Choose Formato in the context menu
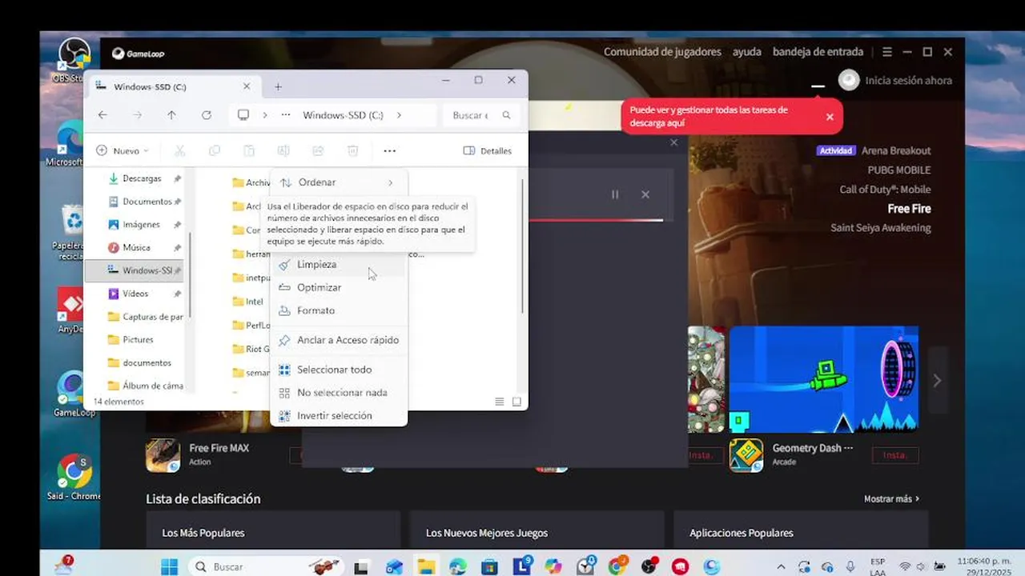1025x576 pixels. pos(339,310)
